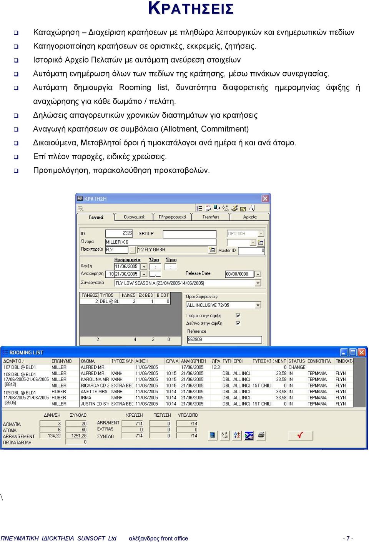Switch to the Πληροφοριακά tab
The width and height of the screenshot is (369, 542).
coord(172,217)
